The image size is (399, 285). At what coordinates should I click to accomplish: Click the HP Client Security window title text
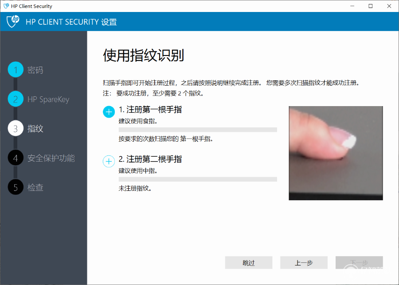[31, 6]
